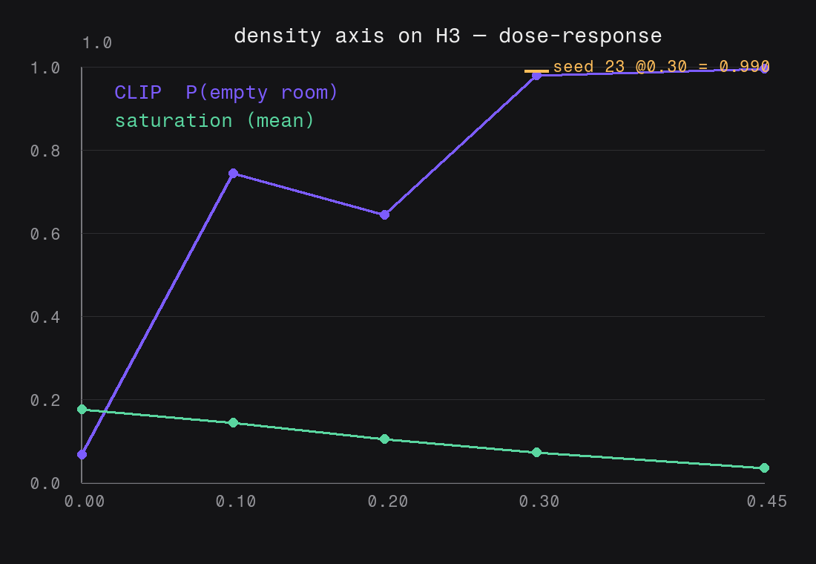Click the green saturation point at x 0.10
The width and height of the screenshot is (816, 564).
point(233,422)
